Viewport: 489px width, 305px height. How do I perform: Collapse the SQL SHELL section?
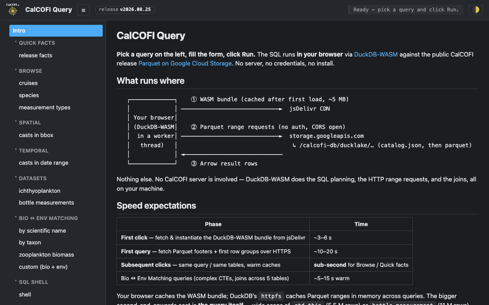point(33,282)
